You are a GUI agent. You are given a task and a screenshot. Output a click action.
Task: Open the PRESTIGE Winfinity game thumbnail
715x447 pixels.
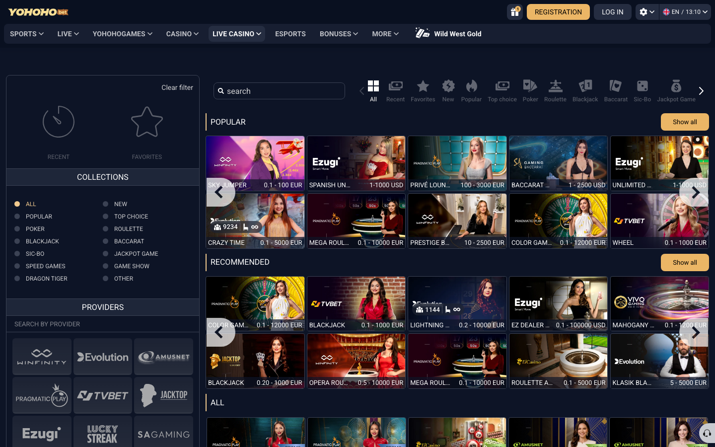(x=457, y=221)
